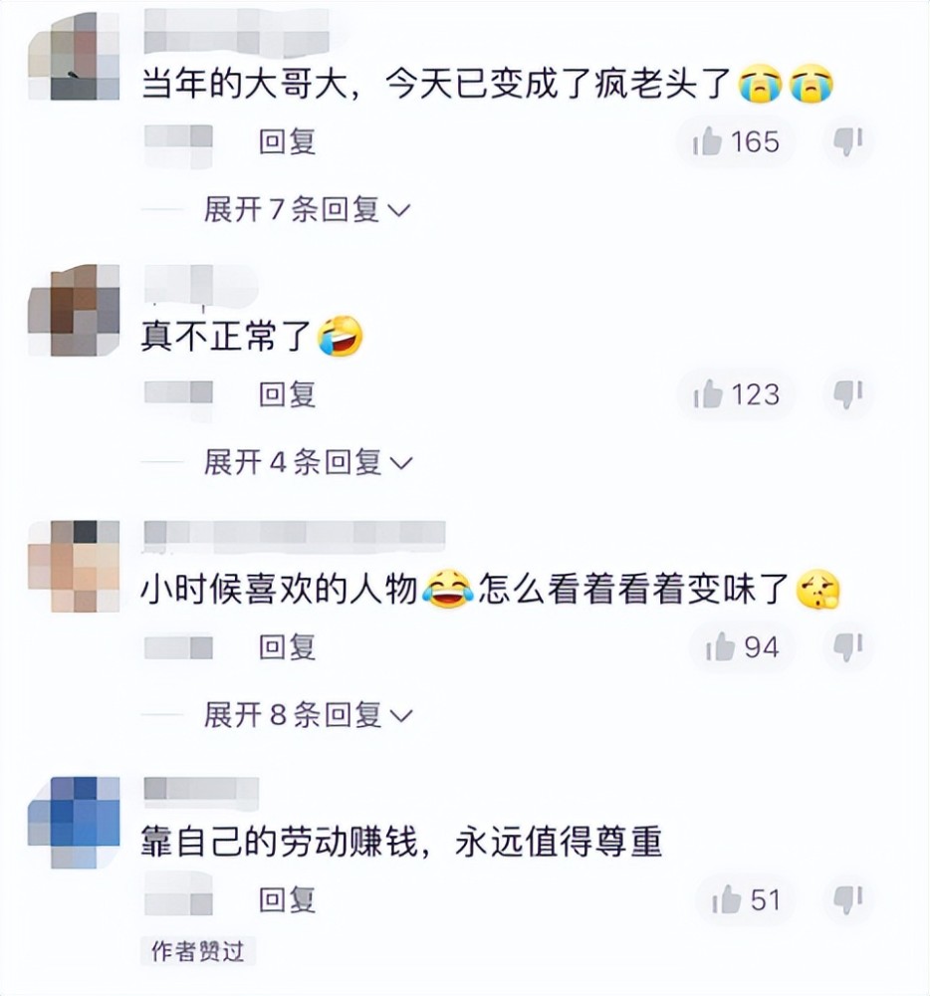Screen dimensions: 930x996
Task: Open first commenter's pixelated avatar
Action: [x=74, y=56]
